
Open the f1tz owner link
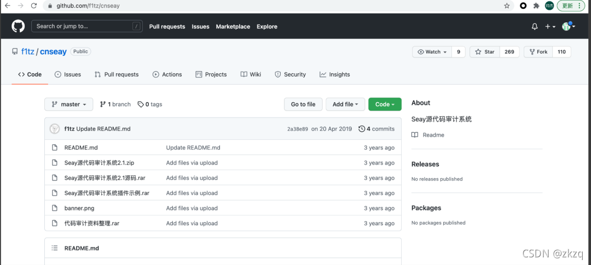pyautogui.click(x=27, y=52)
